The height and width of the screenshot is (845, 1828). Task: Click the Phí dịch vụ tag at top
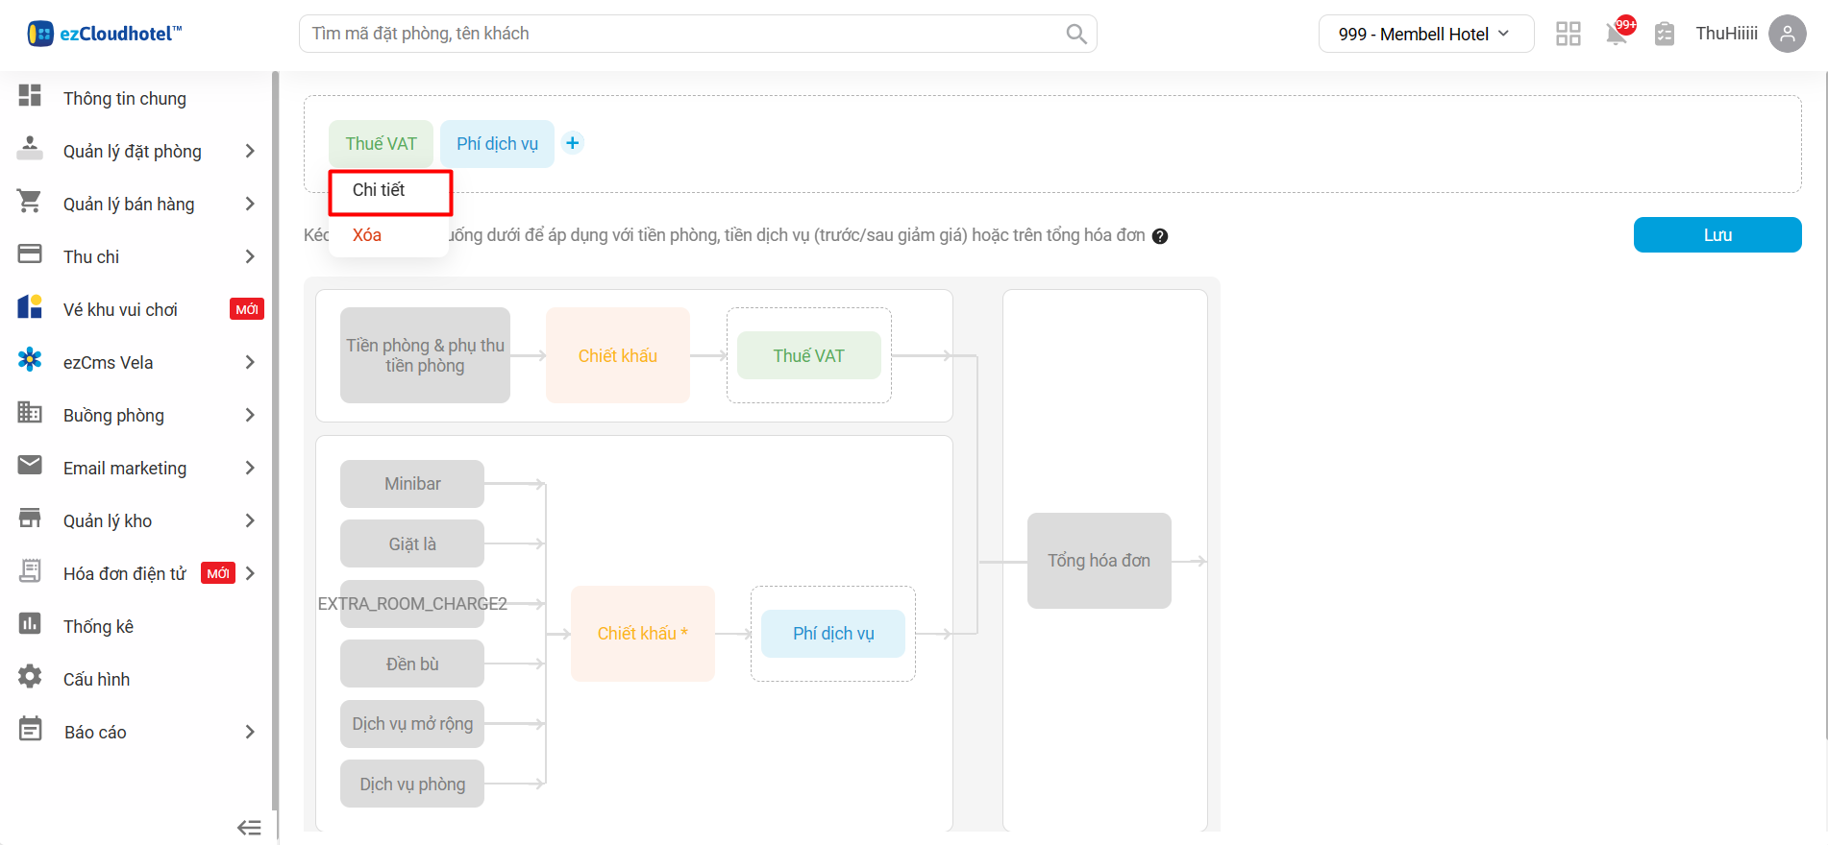pos(497,144)
